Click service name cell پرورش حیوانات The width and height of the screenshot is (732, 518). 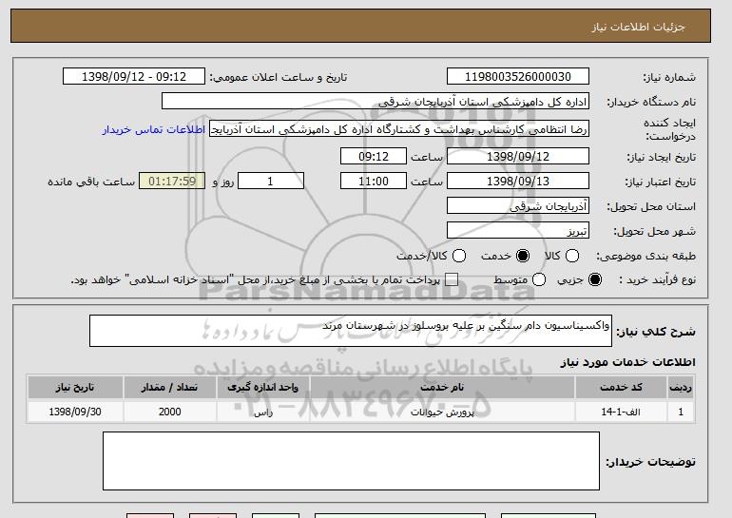[442, 412]
